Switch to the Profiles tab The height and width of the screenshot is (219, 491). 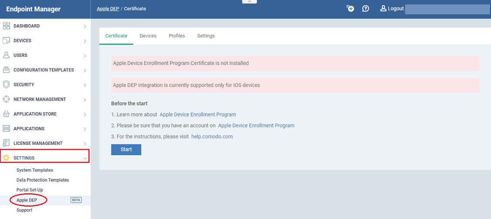(x=177, y=36)
